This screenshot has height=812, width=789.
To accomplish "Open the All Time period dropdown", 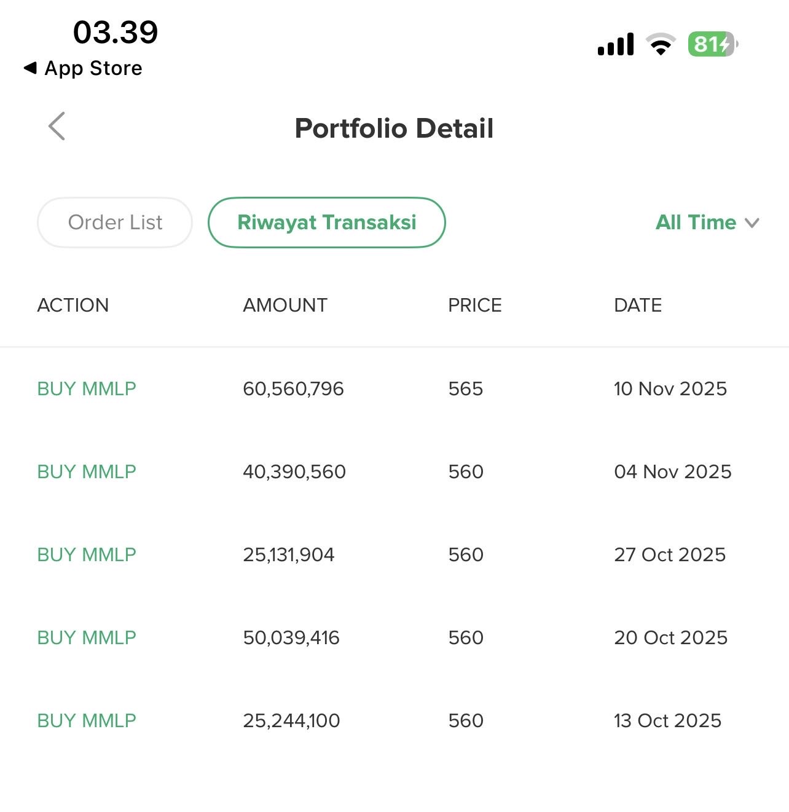I will [696, 223].
